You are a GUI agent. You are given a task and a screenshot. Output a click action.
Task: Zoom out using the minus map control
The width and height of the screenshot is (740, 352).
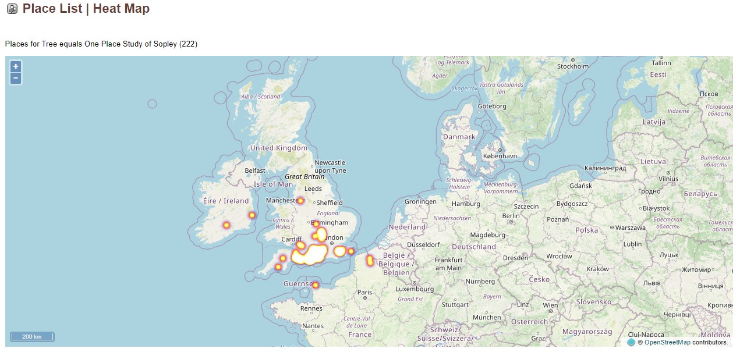(15, 77)
